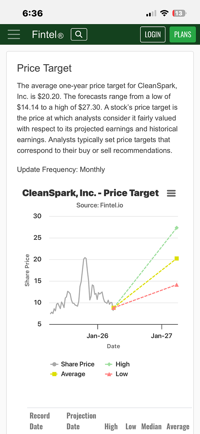Open the chart context menu icon
The image size is (200, 434).
171,193
